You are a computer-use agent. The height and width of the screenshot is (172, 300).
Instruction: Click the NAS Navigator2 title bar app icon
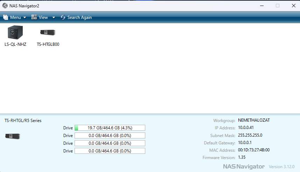point(5,6)
